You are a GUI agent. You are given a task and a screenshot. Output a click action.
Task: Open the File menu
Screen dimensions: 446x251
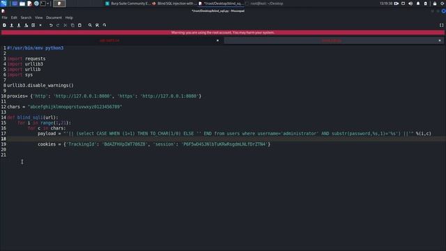[x=5, y=17]
